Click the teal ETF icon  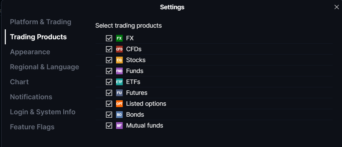(119, 82)
